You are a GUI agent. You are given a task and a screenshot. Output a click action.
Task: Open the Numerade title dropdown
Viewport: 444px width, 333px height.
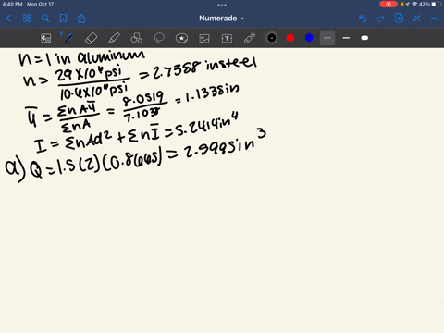point(221,18)
